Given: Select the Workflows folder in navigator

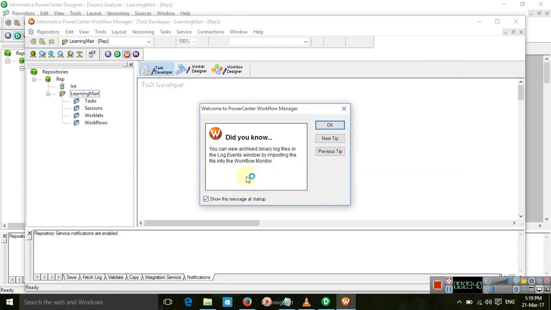Looking at the screenshot, I should pyautogui.click(x=96, y=123).
